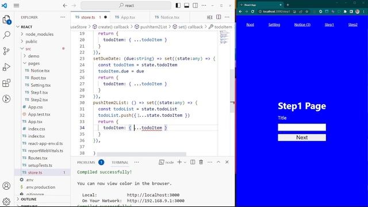Open localhost:3000 link in terminal
The image size is (368, 207).
(153, 195)
